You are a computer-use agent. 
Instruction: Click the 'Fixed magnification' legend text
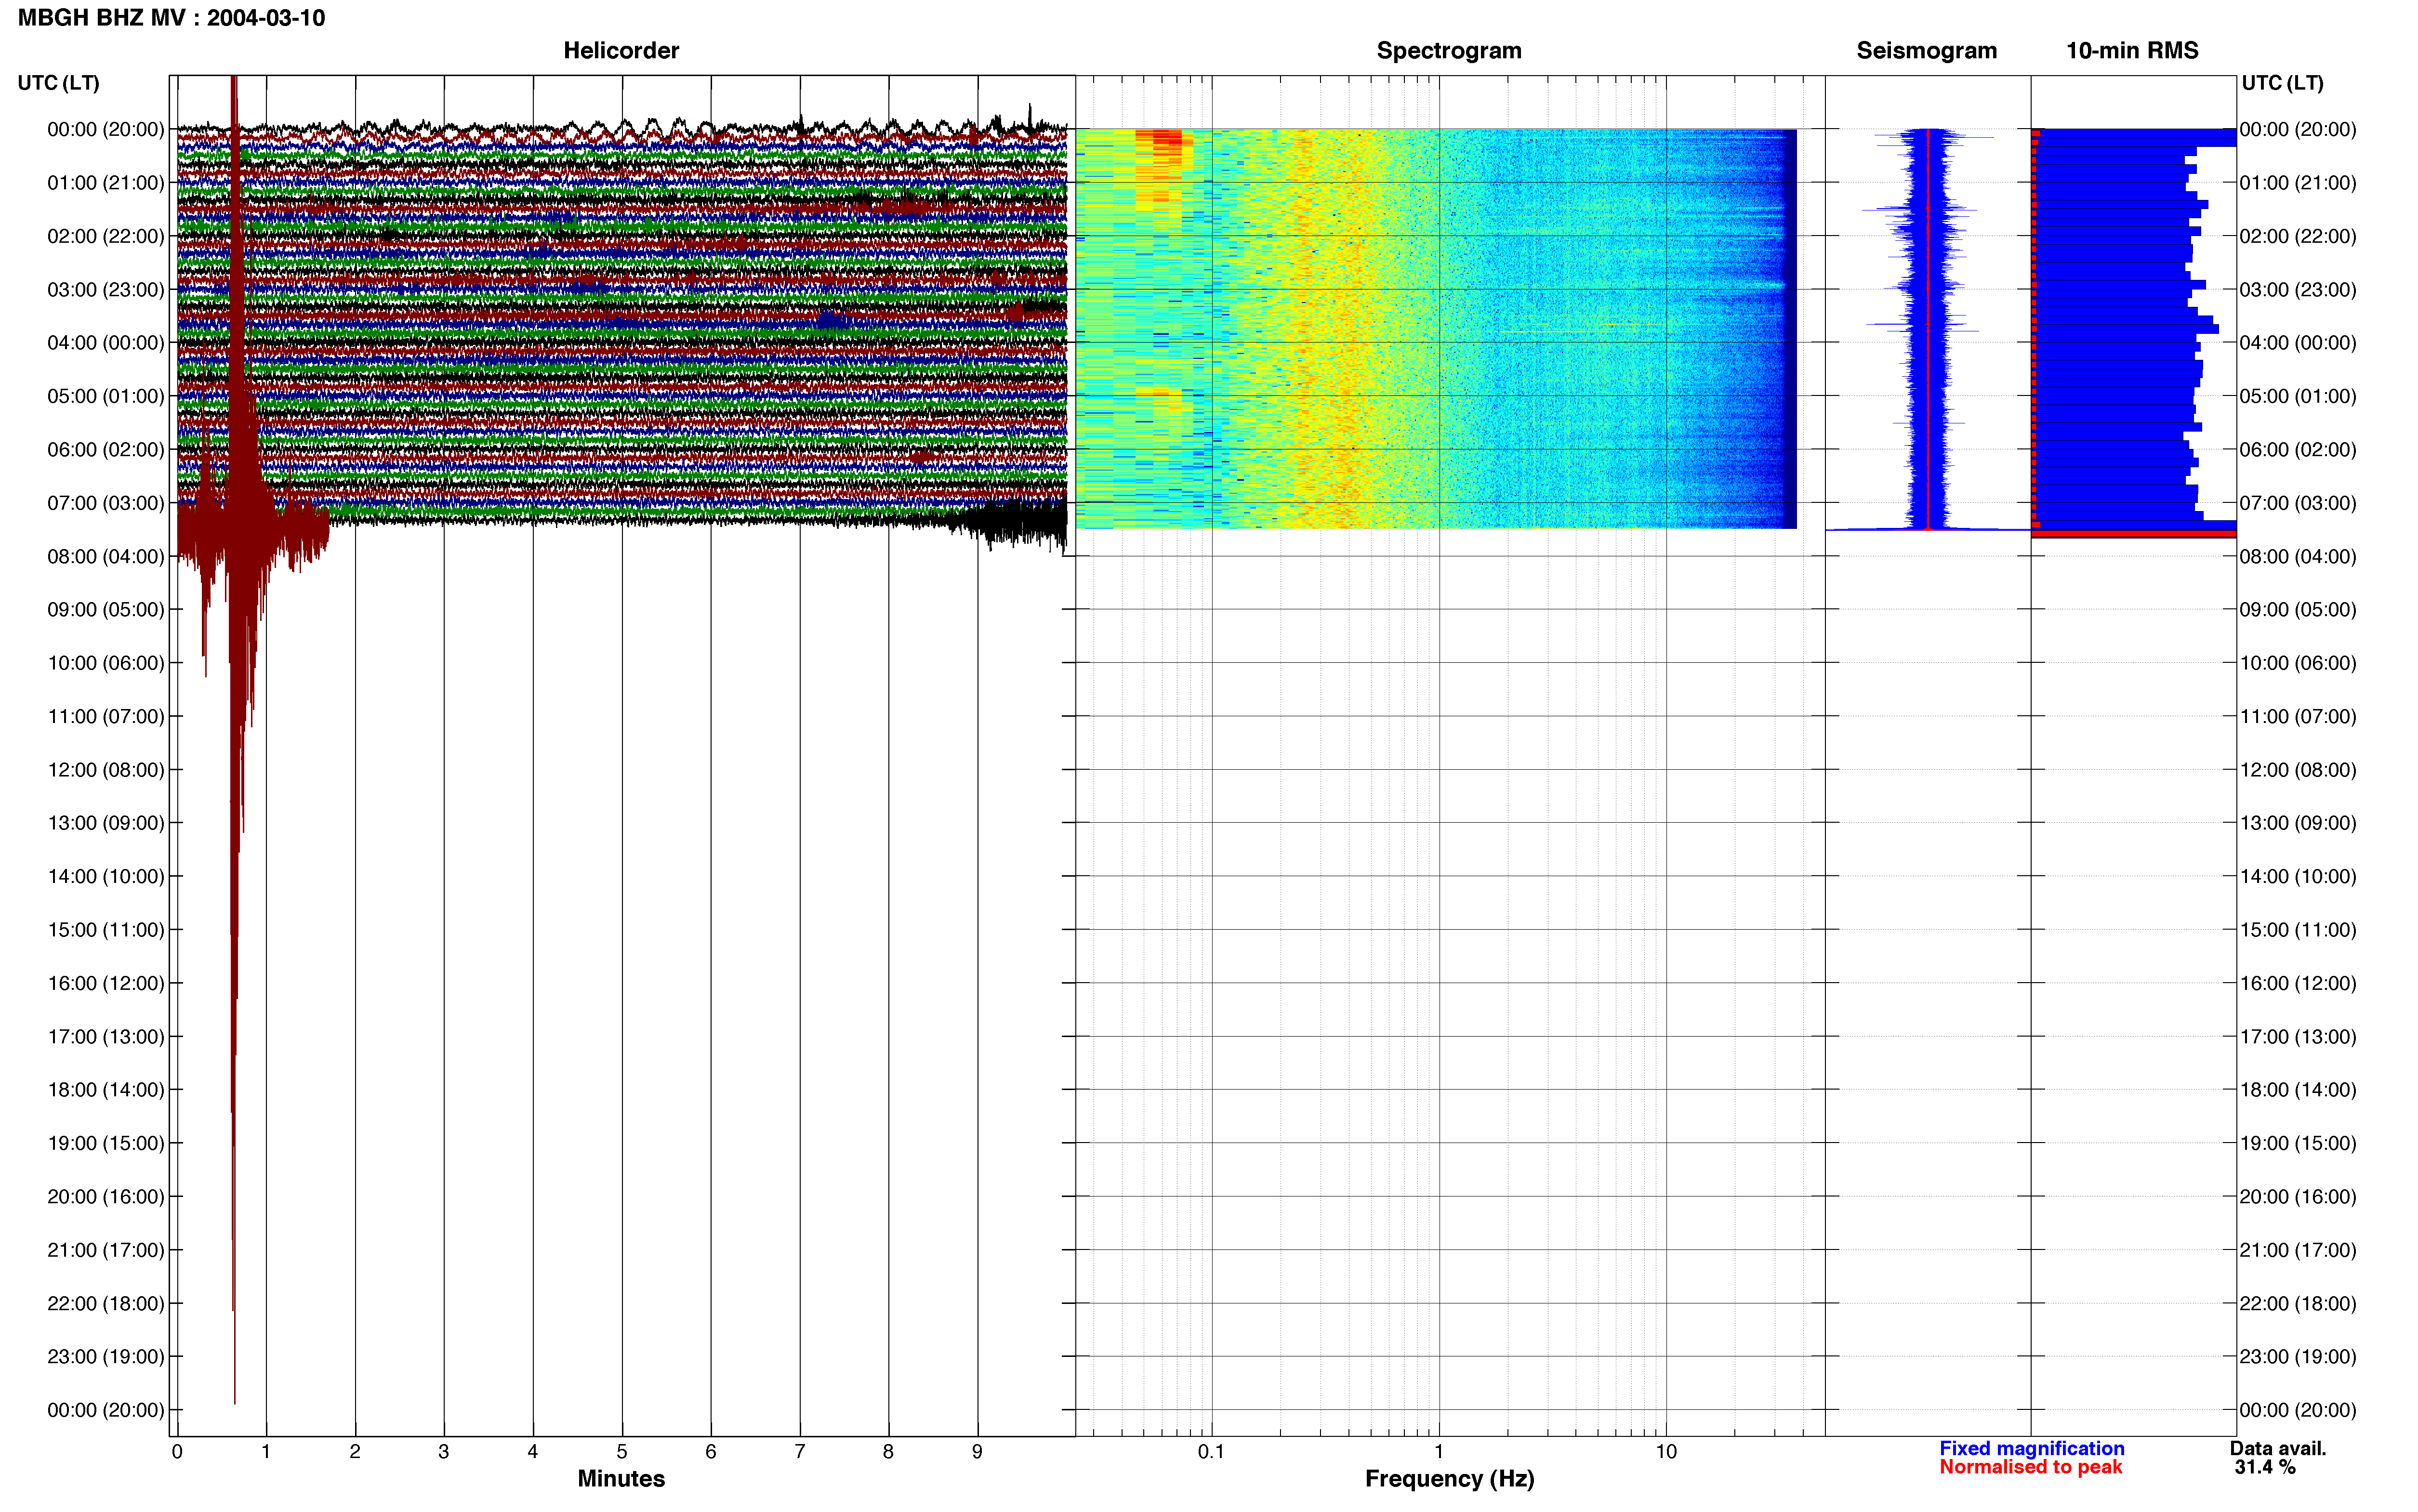[x=2032, y=1448]
